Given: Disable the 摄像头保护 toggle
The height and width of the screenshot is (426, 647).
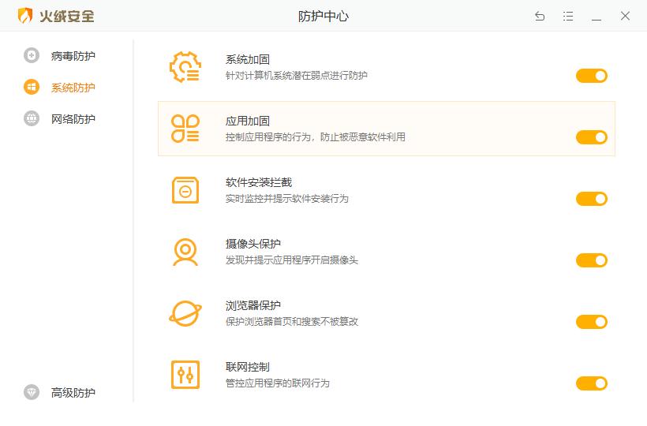Looking at the screenshot, I should click(592, 260).
